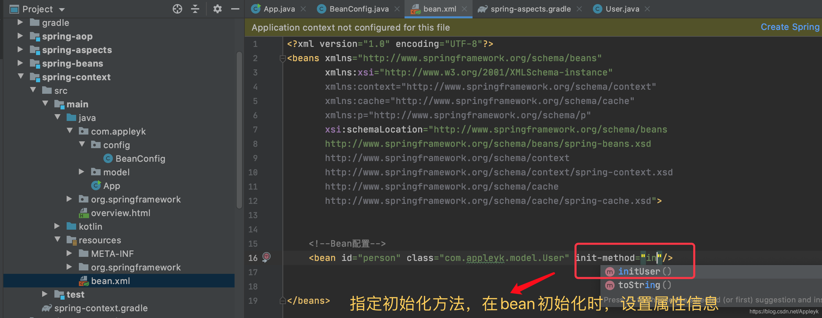The image size is (822, 318).
Task: Click the kotlin folder icon
Action: tap(71, 226)
